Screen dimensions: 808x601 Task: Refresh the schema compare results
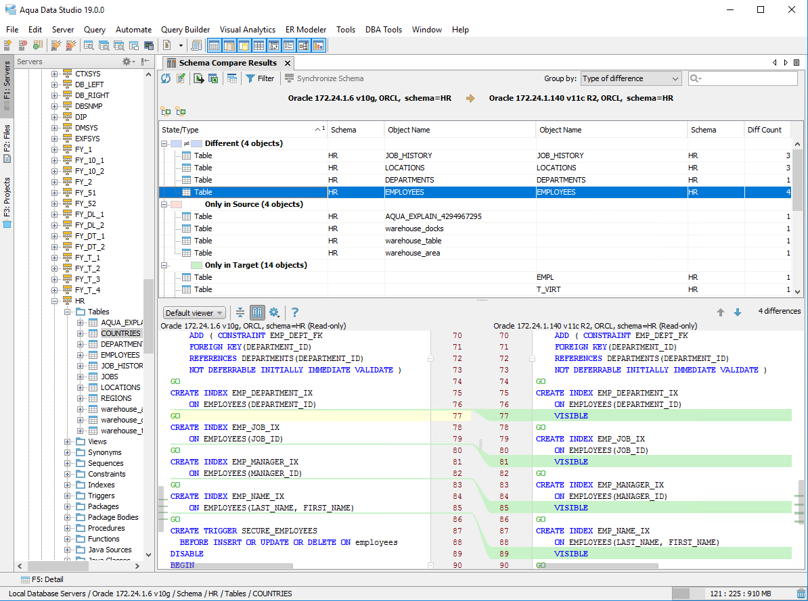(166, 78)
